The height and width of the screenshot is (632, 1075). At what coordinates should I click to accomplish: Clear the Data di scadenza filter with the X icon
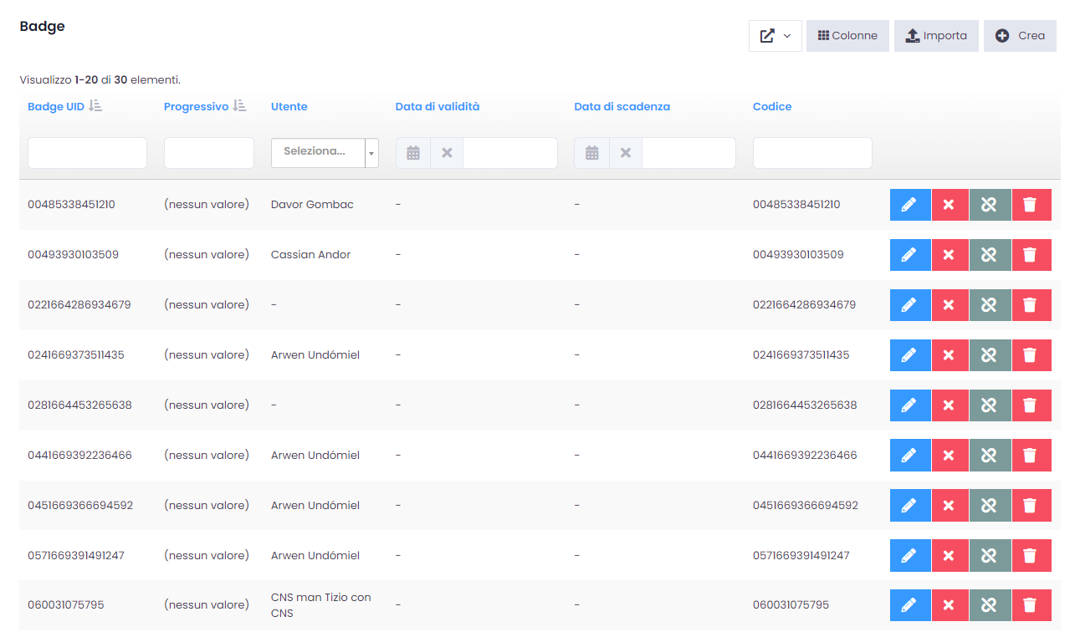pos(625,153)
